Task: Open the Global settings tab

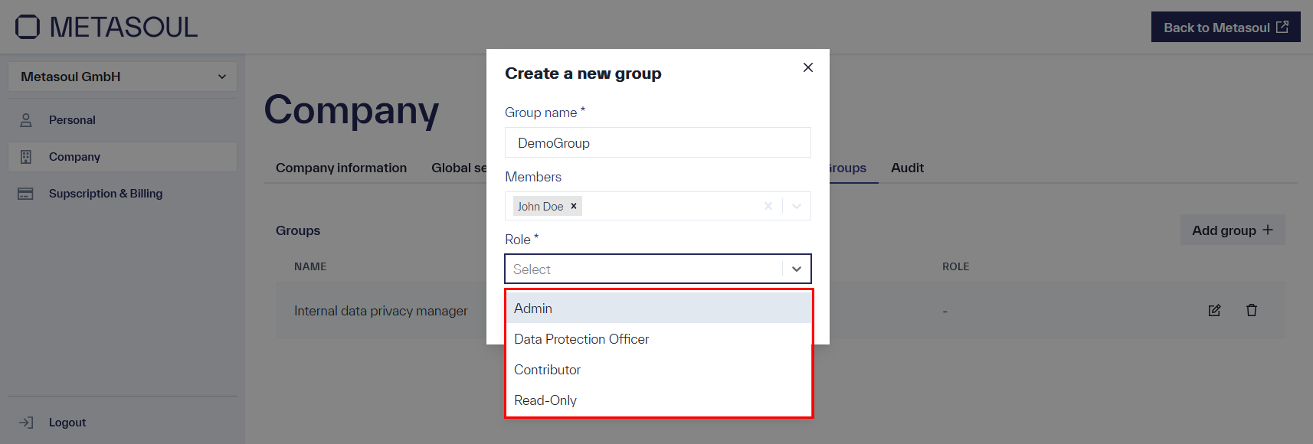Action: click(x=459, y=168)
